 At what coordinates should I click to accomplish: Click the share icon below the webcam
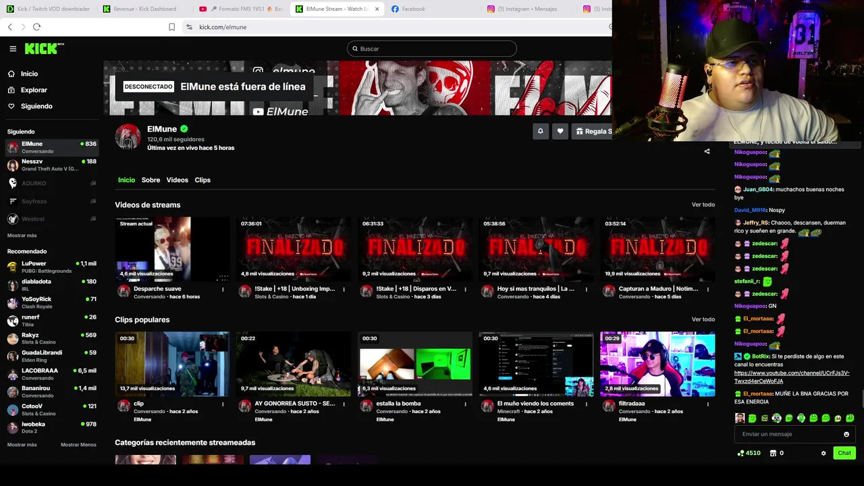pyautogui.click(x=707, y=151)
